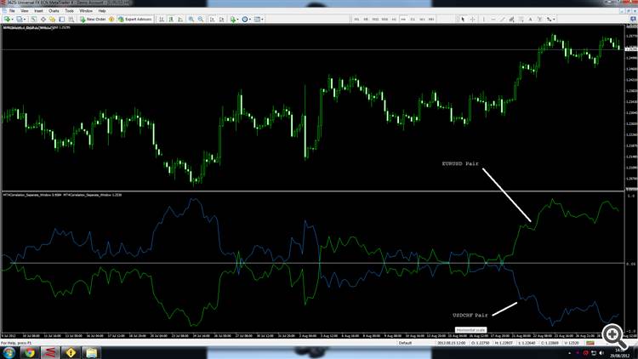Click the volume speaker tray icon
This screenshot has height=359, width=638.
(601, 353)
